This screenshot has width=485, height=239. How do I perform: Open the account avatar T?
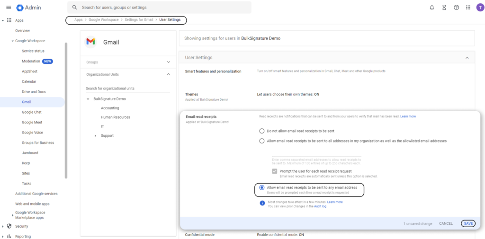pyautogui.click(x=480, y=8)
